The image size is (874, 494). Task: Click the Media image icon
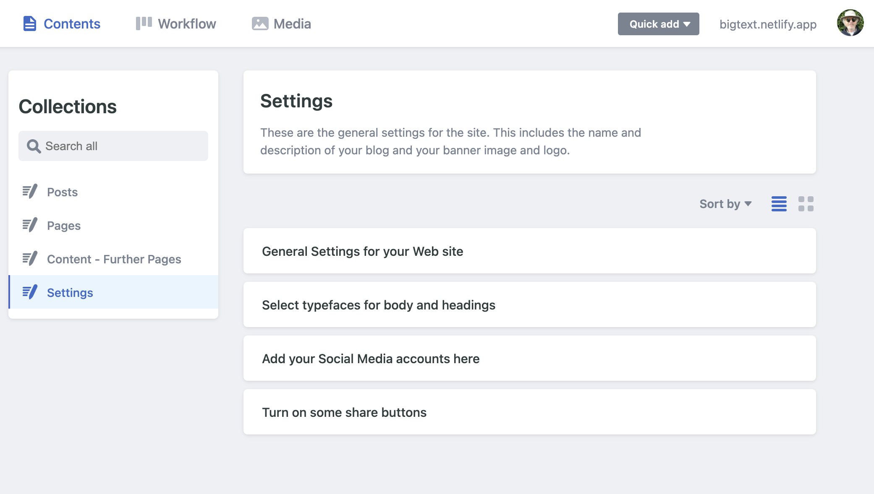[260, 23]
